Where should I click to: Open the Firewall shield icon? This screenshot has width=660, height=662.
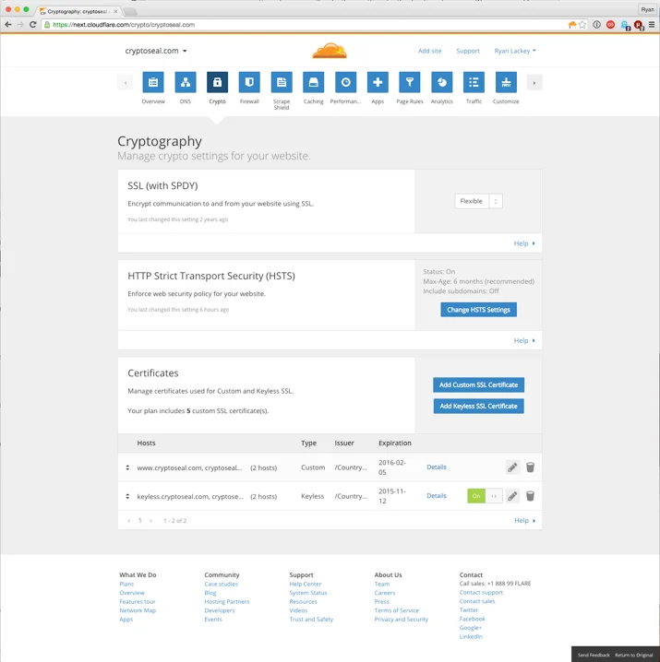[x=249, y=82]
